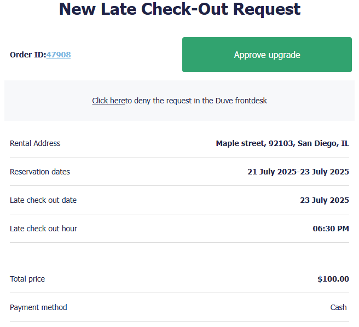Open order ID 47908 link
359x327 pixels.
coord(59,55)
